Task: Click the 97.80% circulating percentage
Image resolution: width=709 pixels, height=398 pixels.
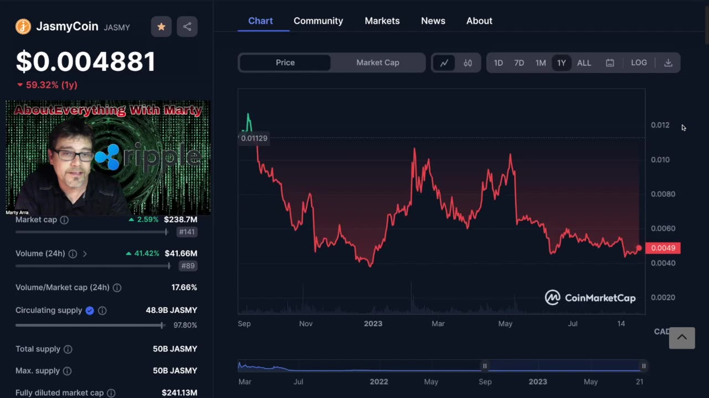Action: click(x=185, y=326)
